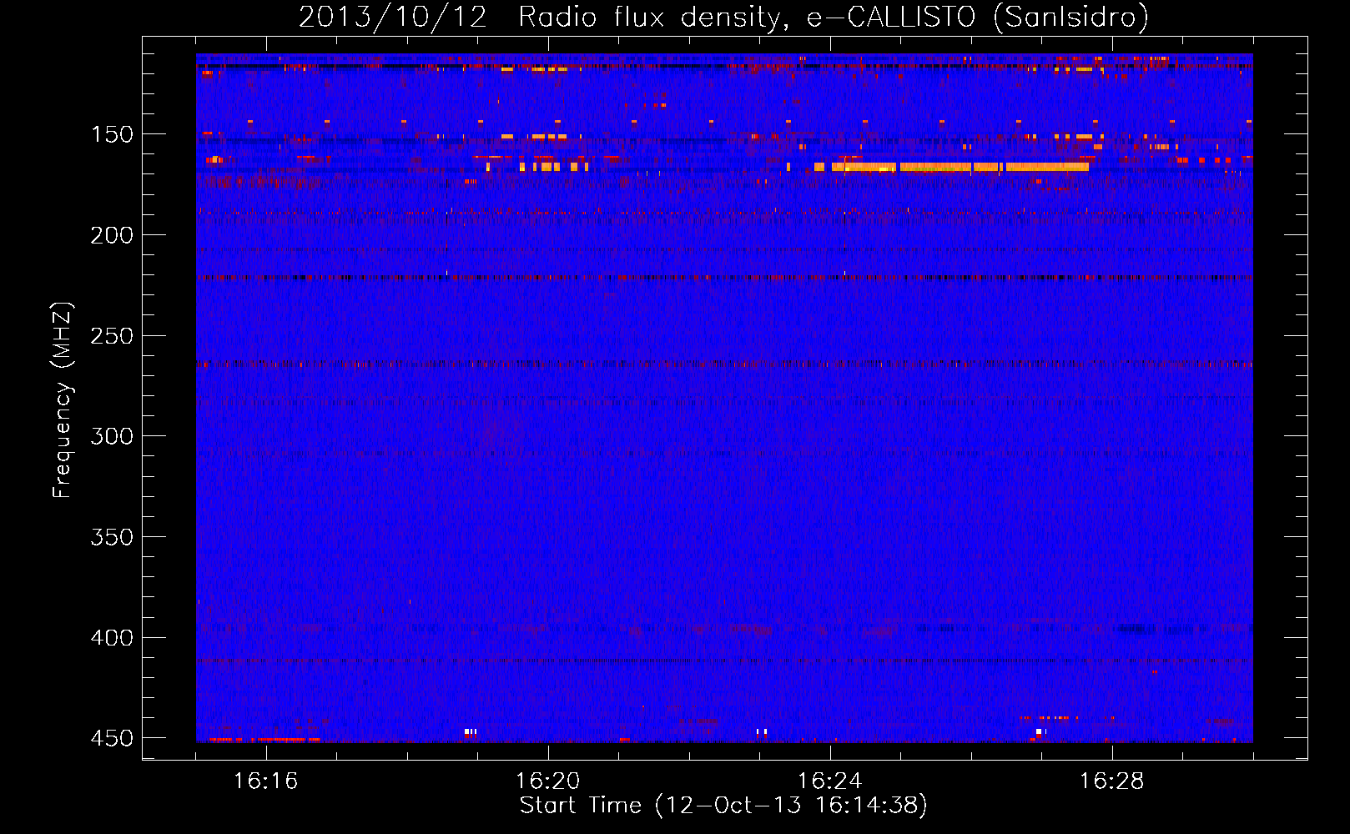Click the 350 frequency tick label
This screenshot has width=1350, height=834.
112,537
